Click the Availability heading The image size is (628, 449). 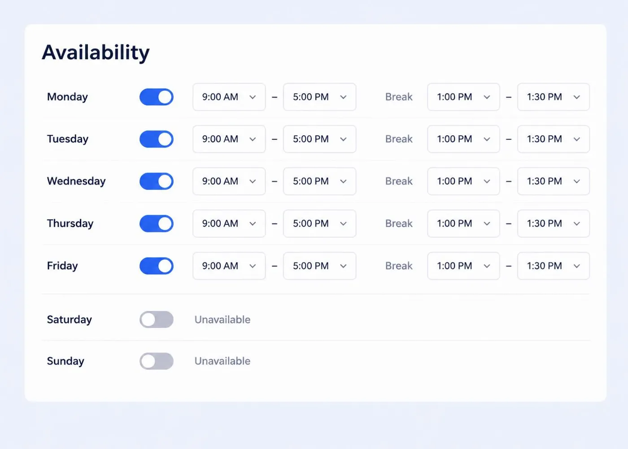[x=96, y=52]
